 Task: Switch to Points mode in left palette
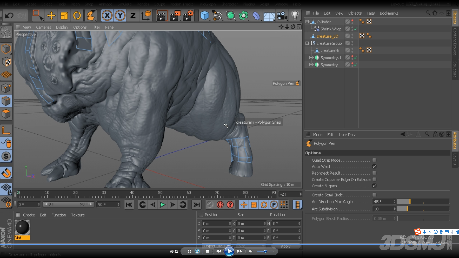[6, 88]
